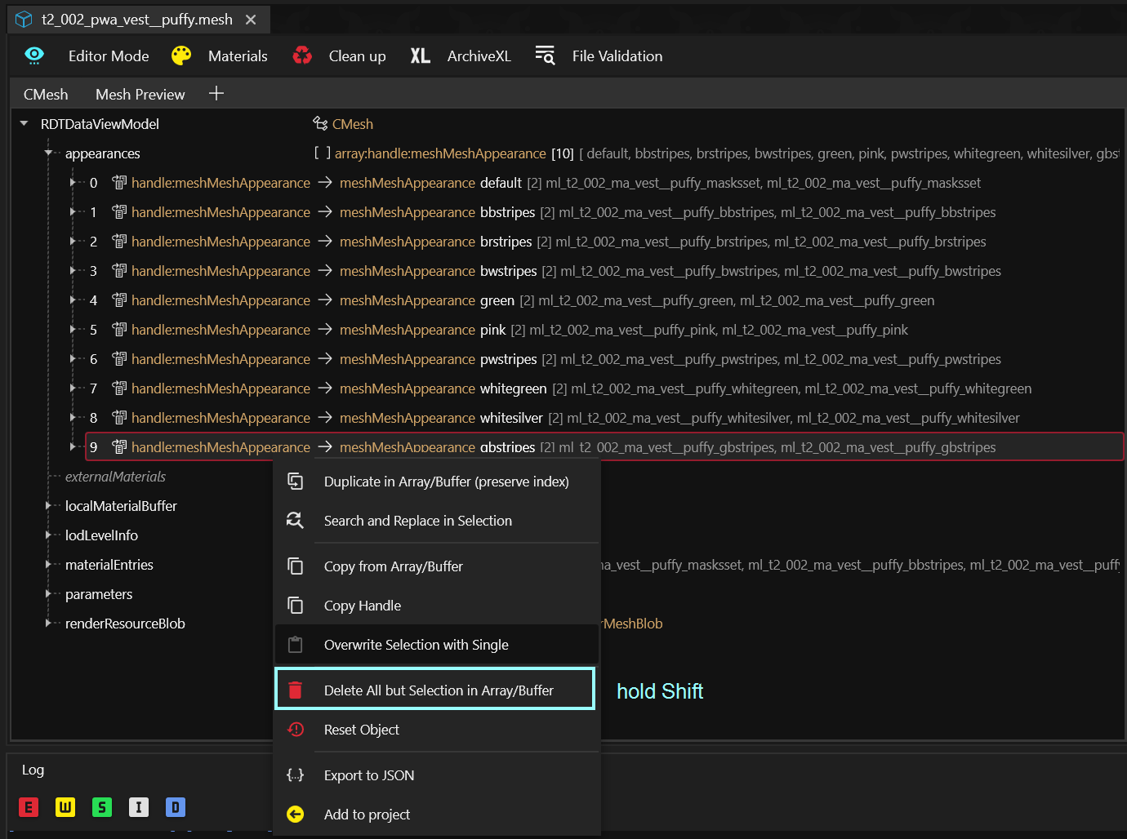
Task: Click red trash icon for Delete All
Action: (x=296, y=690)
